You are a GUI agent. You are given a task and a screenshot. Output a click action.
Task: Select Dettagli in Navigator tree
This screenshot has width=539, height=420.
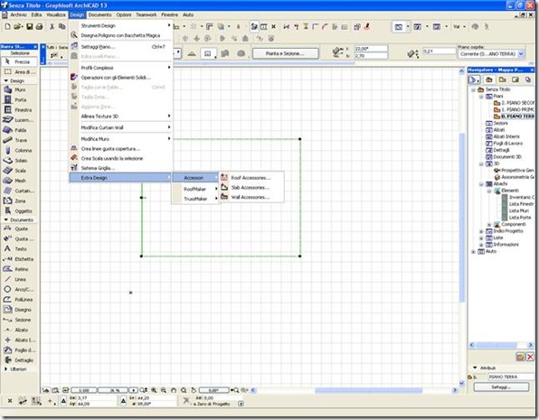point(501,150)
